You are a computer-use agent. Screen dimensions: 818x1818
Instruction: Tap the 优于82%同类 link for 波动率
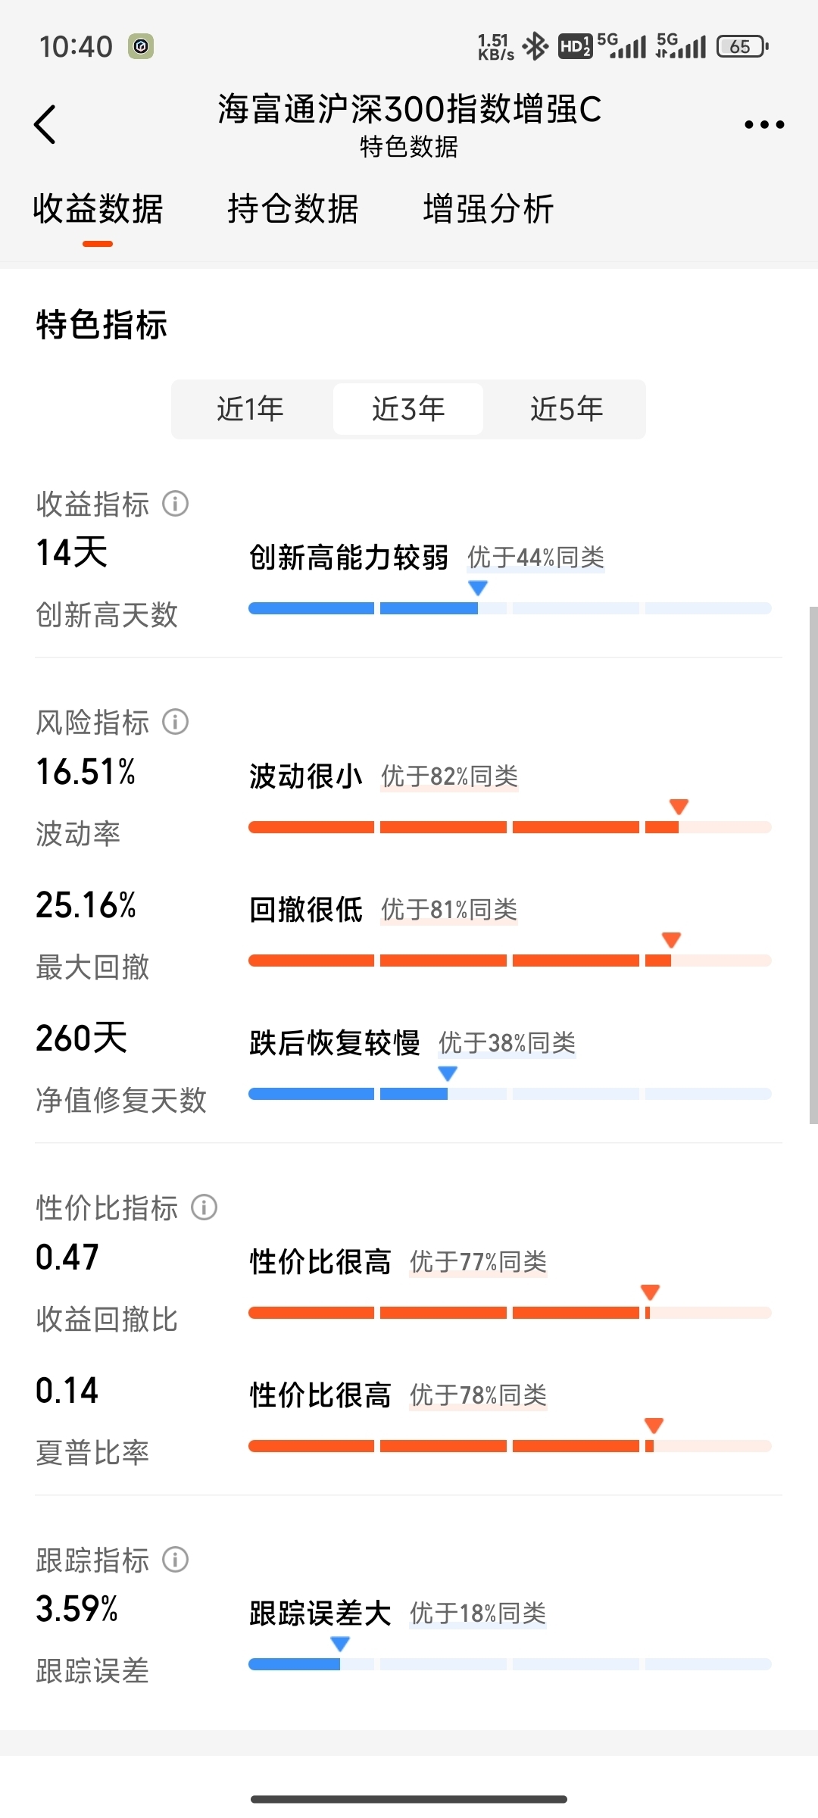[449, 776]
